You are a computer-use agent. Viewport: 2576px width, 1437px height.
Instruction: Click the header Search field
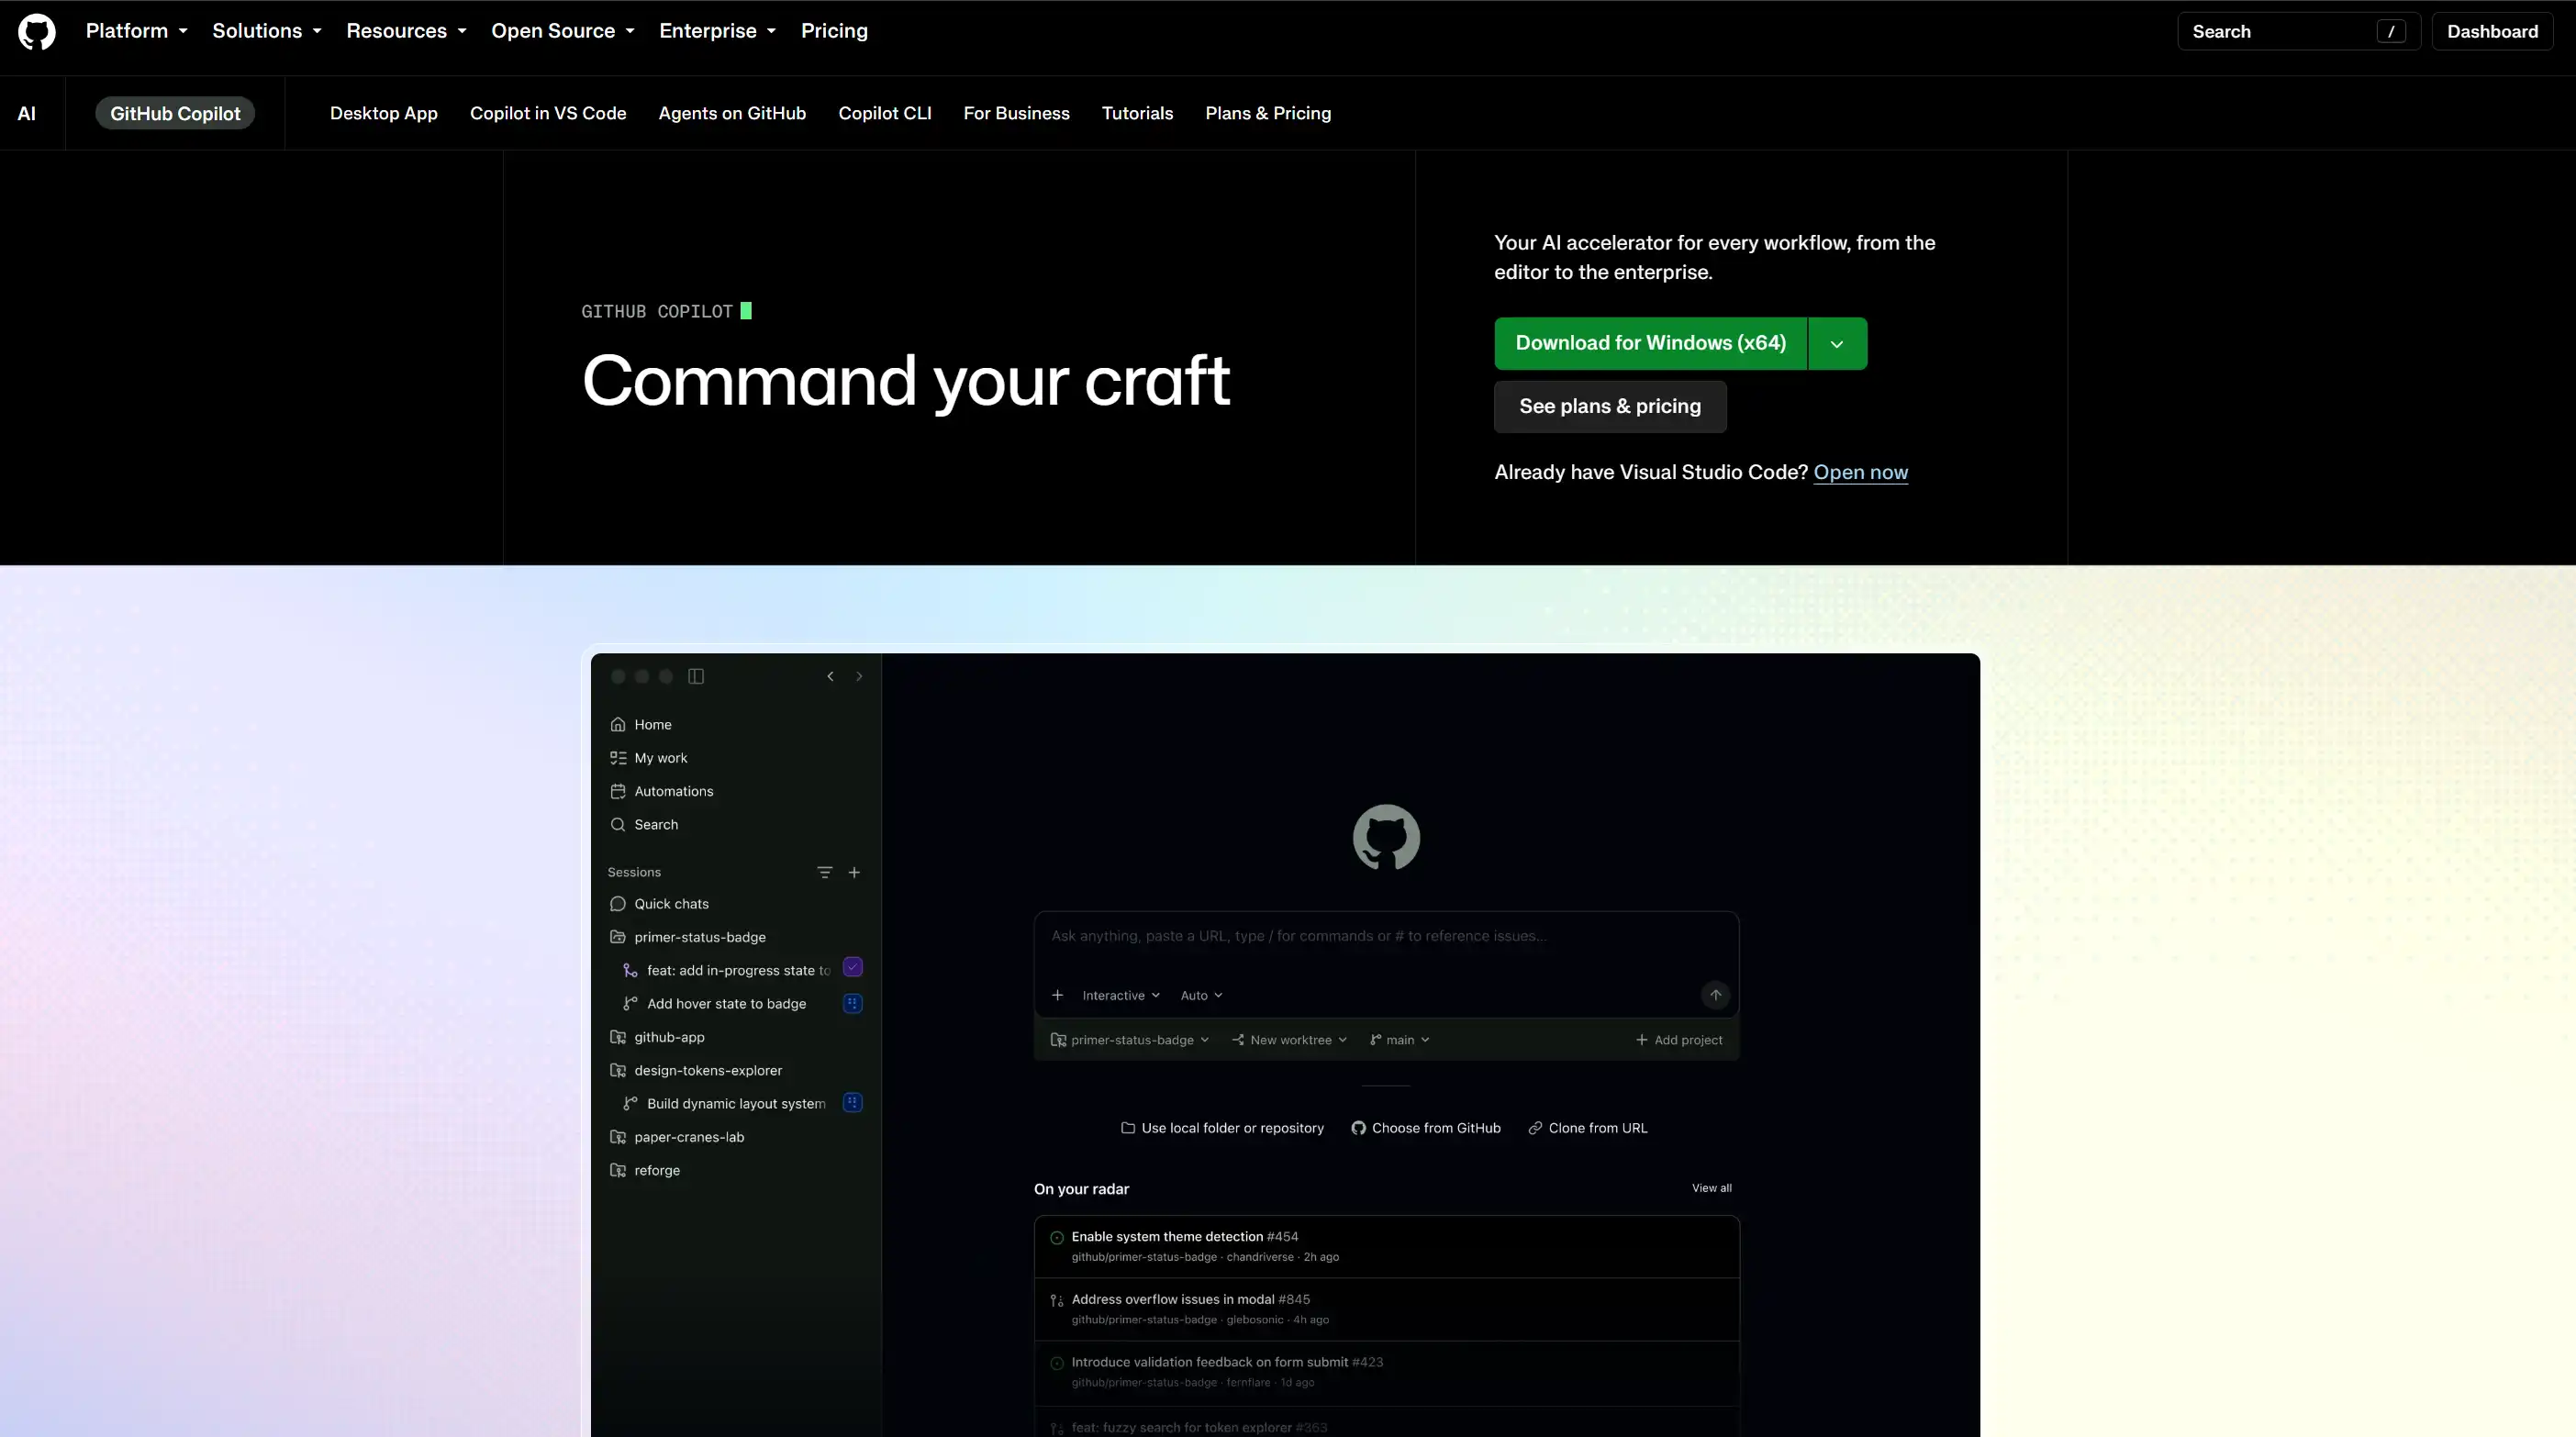tap(2298, 31)
